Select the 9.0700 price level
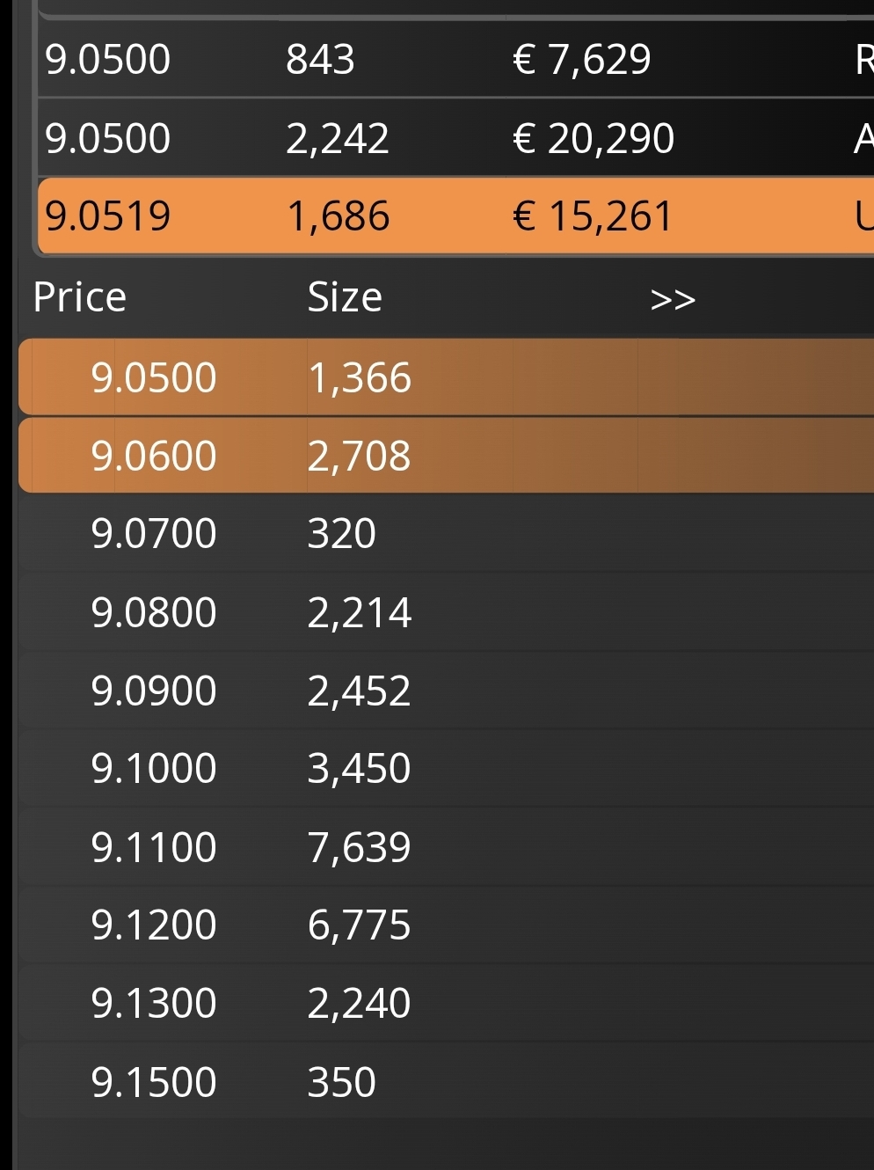 point(154,534)
